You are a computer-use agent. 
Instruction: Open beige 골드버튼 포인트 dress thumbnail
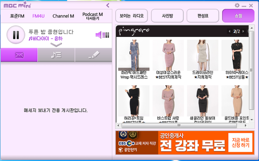[x=235, y=101]
